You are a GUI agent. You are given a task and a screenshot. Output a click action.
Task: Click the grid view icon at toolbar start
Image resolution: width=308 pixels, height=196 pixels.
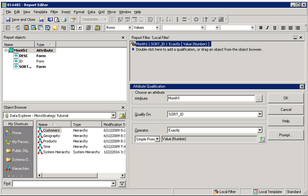point(8,28)
